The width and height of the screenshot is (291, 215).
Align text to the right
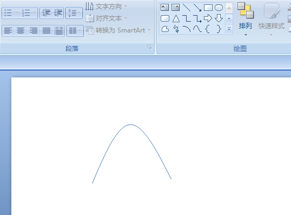[34, 31]
